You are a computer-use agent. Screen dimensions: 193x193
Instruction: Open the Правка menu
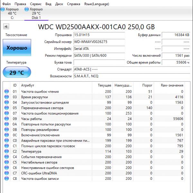(20, 4)
